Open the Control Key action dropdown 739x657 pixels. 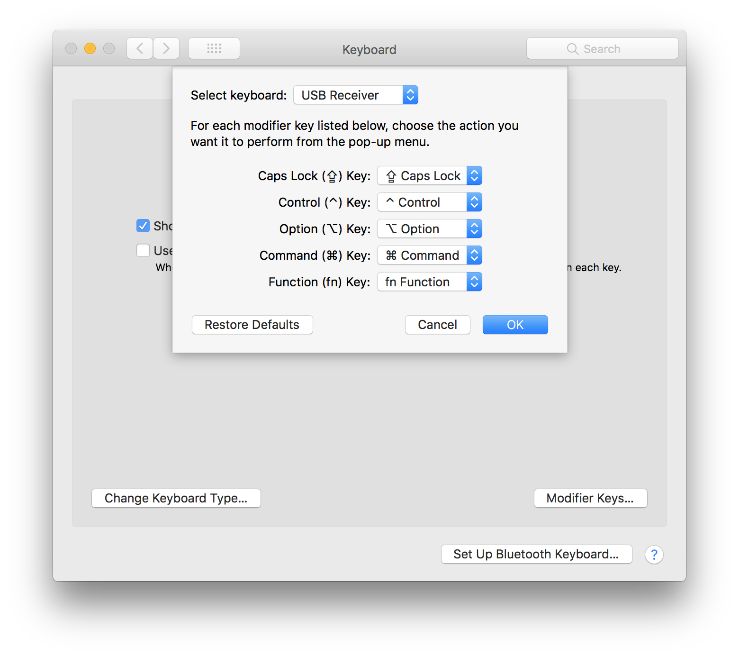tap(429, 202)
